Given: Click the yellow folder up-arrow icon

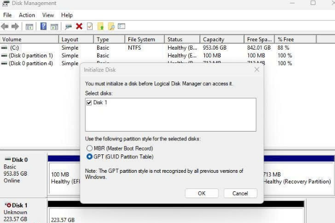Looking at the screenshot, I should tap(100, 26).
